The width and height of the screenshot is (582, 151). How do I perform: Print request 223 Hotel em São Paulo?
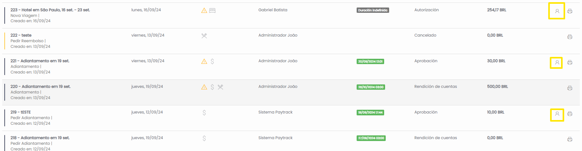570,11
